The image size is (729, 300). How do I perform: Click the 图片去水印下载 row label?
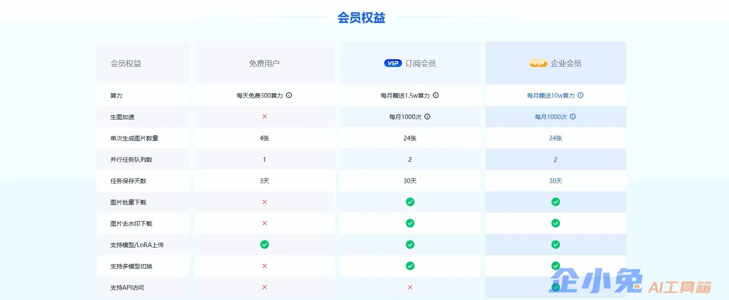click(x=131, y=224)
